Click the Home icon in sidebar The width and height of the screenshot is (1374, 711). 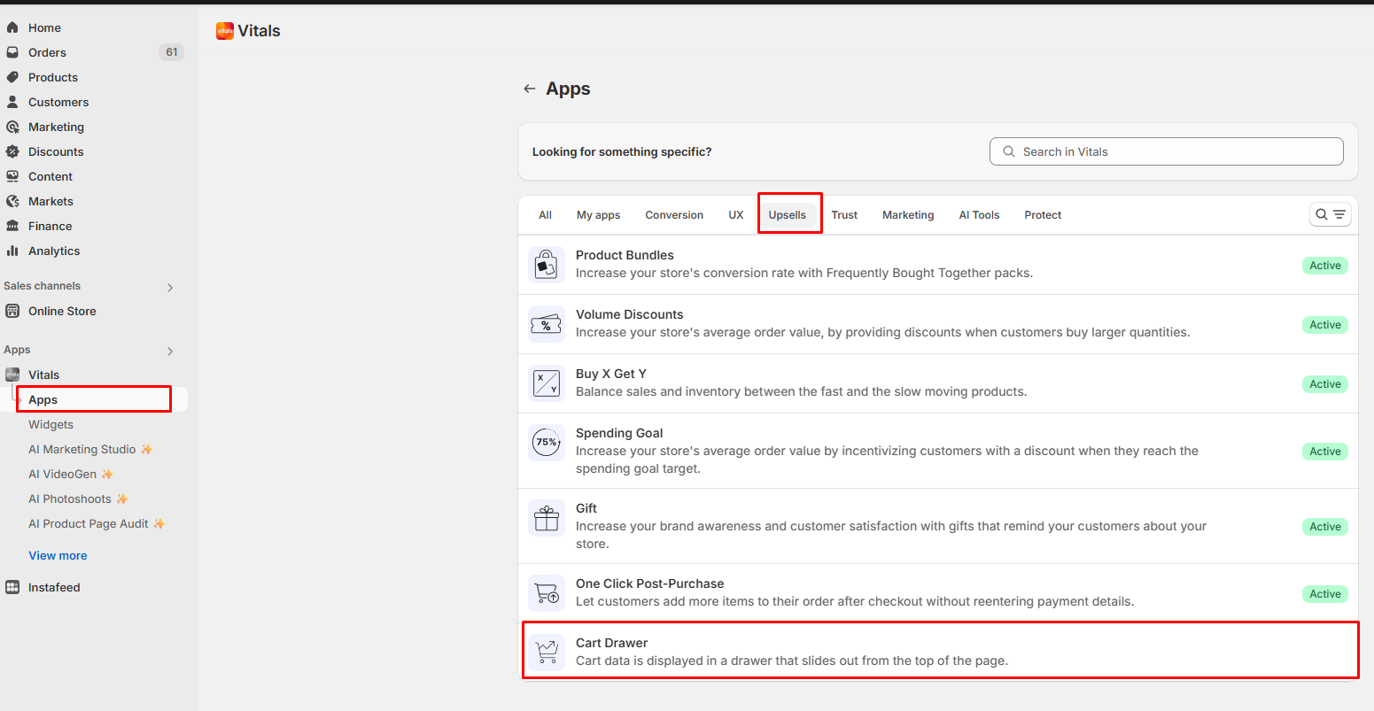tap(12, 27)
